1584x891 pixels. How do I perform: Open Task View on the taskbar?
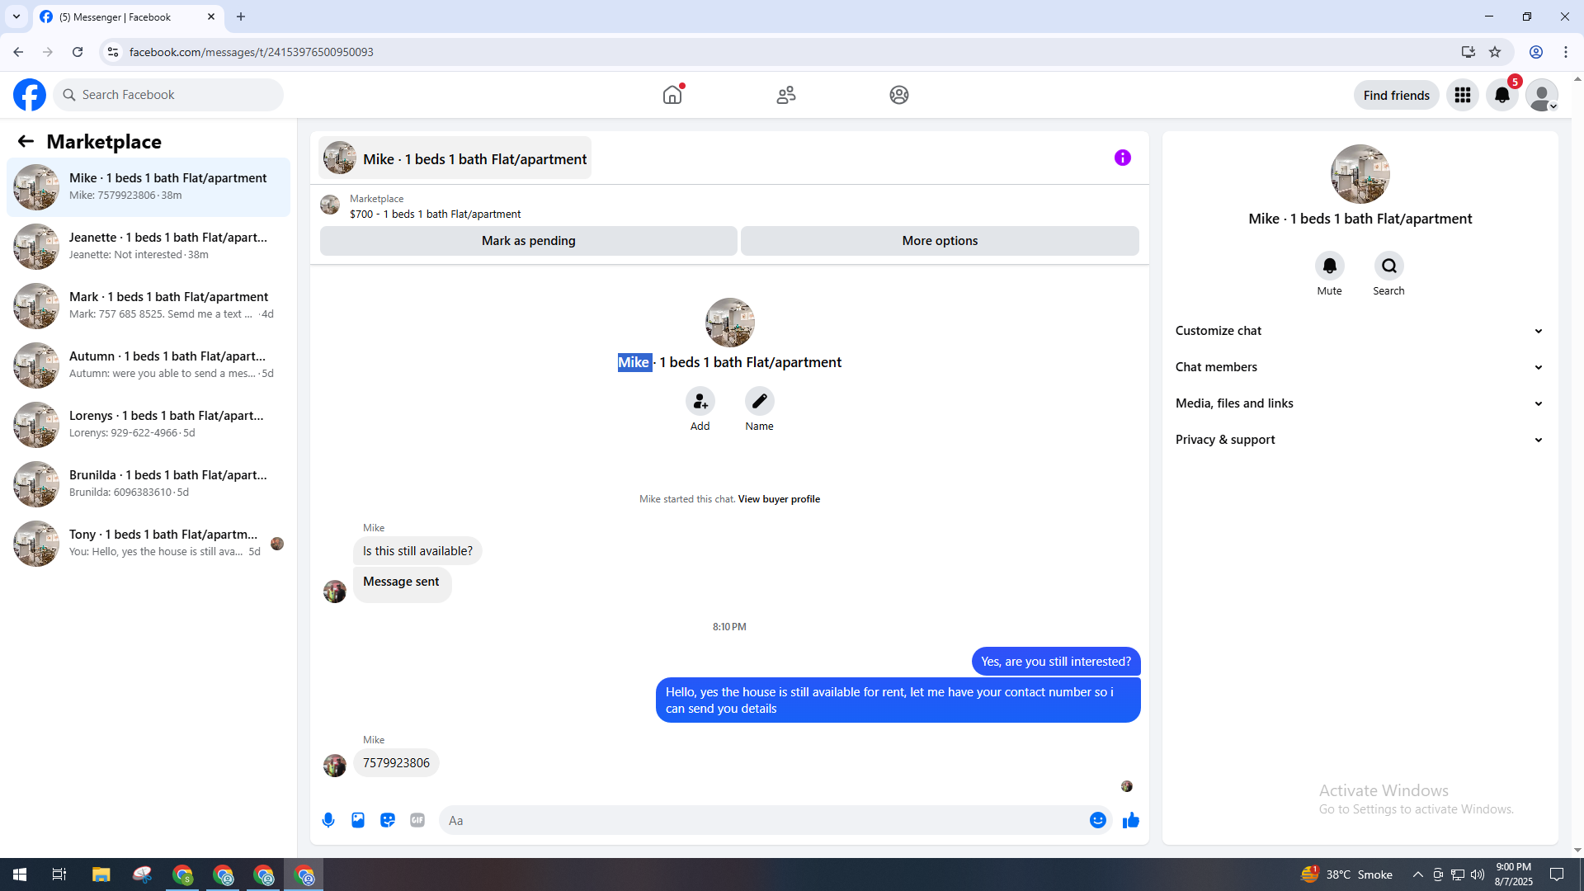click(x=59, y=874)
